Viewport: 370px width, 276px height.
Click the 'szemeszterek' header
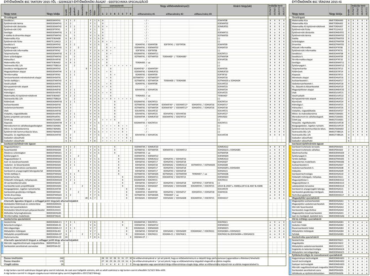click(x=116, y=6)
